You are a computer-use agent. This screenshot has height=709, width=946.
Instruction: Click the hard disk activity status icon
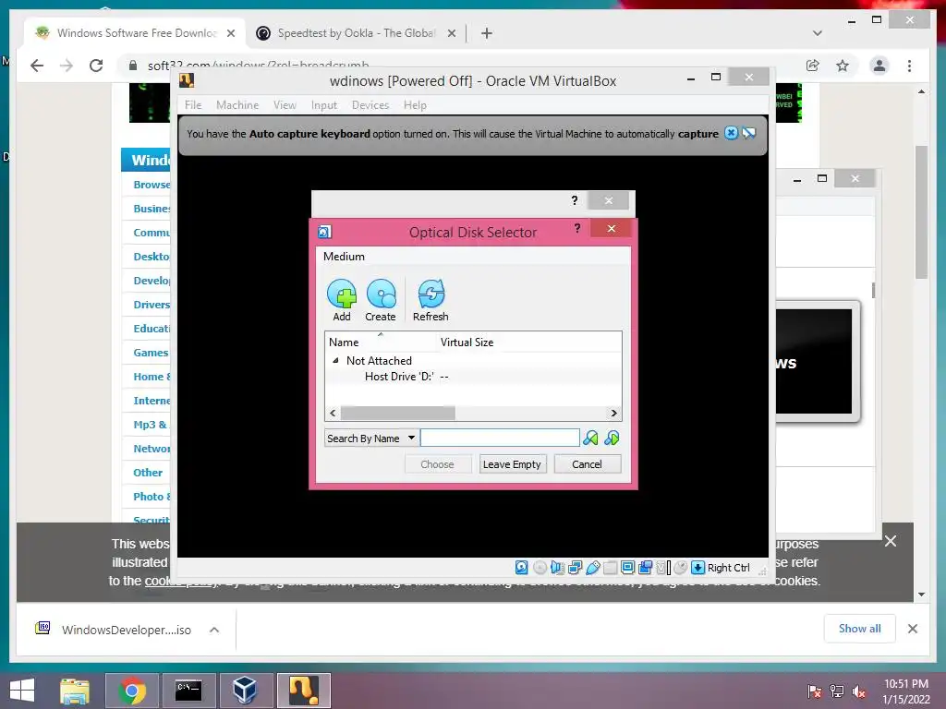point(522,568)
